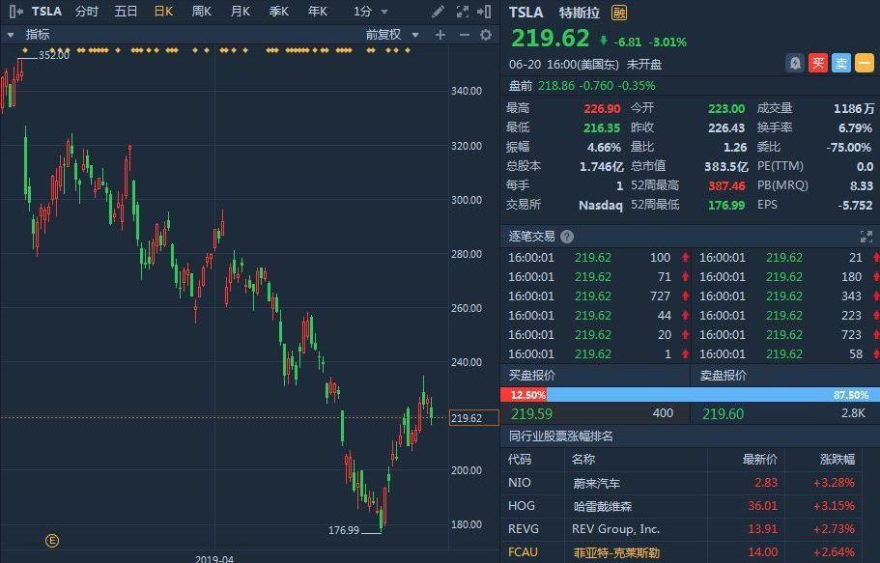Open help for 逐笔交易
Image resolution: width=880 pixels, height=563 pixels.
[x=567, y=237]
